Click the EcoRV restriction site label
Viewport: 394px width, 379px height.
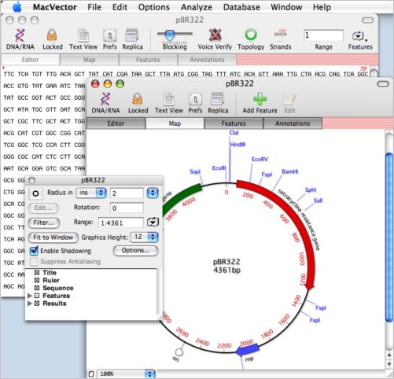click(x=260, y=159)
